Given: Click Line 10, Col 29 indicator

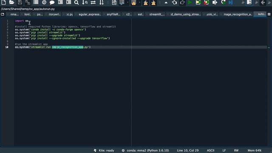Looking at the screenshot, I should (188, 150).
